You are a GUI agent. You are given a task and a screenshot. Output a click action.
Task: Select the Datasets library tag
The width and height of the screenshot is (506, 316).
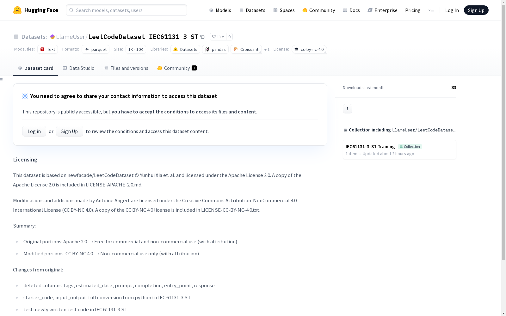pos(185,49)
